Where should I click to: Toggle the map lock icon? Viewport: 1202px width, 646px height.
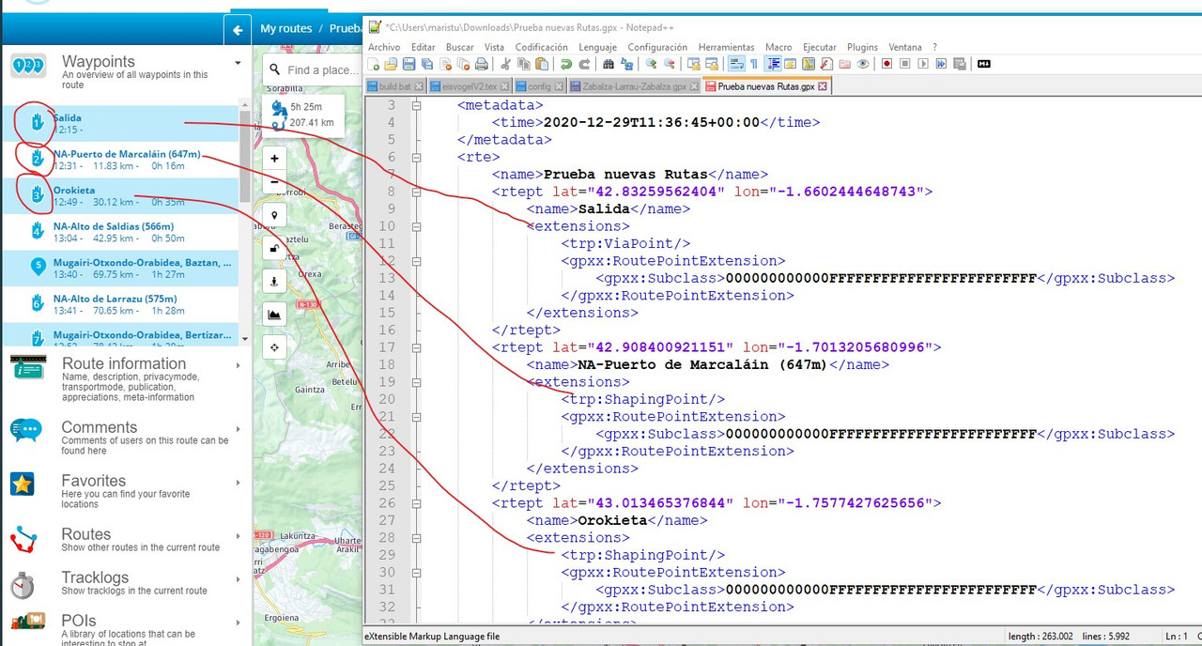[x=274, y=248]
